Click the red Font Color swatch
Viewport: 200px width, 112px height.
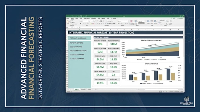(94, 23)
